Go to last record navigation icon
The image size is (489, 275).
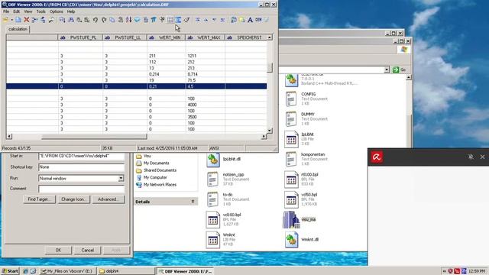point(222,20)
